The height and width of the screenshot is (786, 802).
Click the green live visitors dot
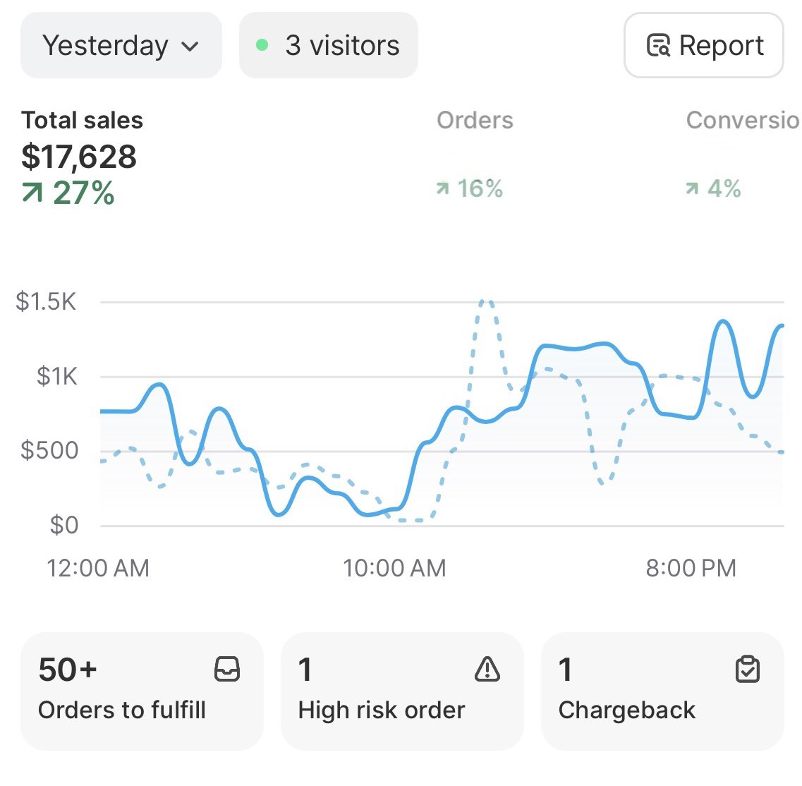pyautogui.click(x=262, y=46)
